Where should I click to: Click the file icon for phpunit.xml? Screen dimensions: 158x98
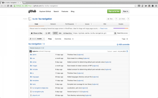pos(31,95)
